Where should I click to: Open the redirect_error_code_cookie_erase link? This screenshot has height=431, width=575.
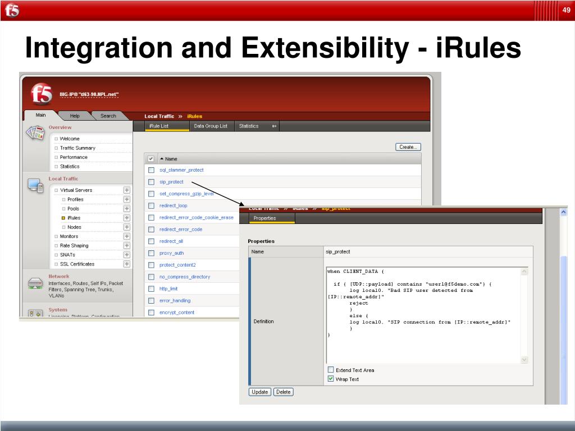coord(197,217)
